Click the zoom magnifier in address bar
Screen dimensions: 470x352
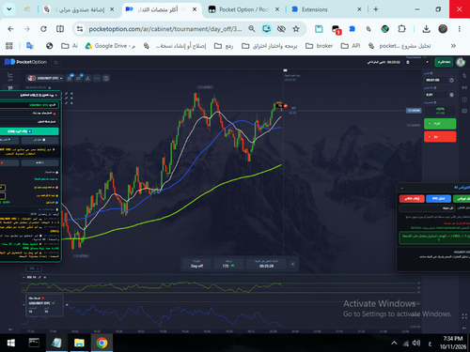coord(252,29)
